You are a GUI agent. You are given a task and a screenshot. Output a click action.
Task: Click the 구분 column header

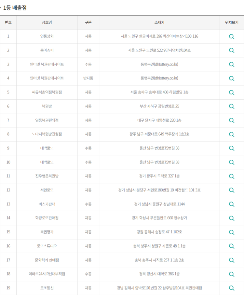click(x=88, y=22)
